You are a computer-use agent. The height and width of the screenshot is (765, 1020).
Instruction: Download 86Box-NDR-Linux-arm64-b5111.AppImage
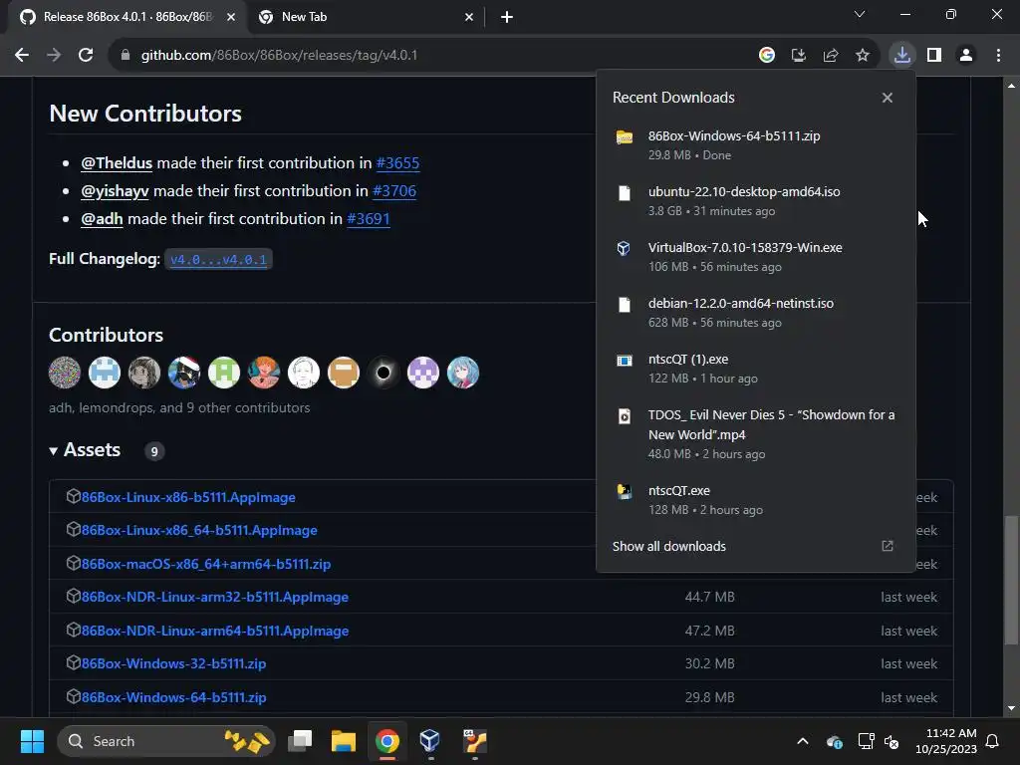(215, 631)
